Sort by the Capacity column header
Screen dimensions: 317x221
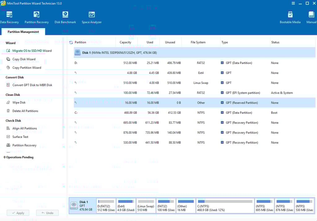click(x=125, y=42)
